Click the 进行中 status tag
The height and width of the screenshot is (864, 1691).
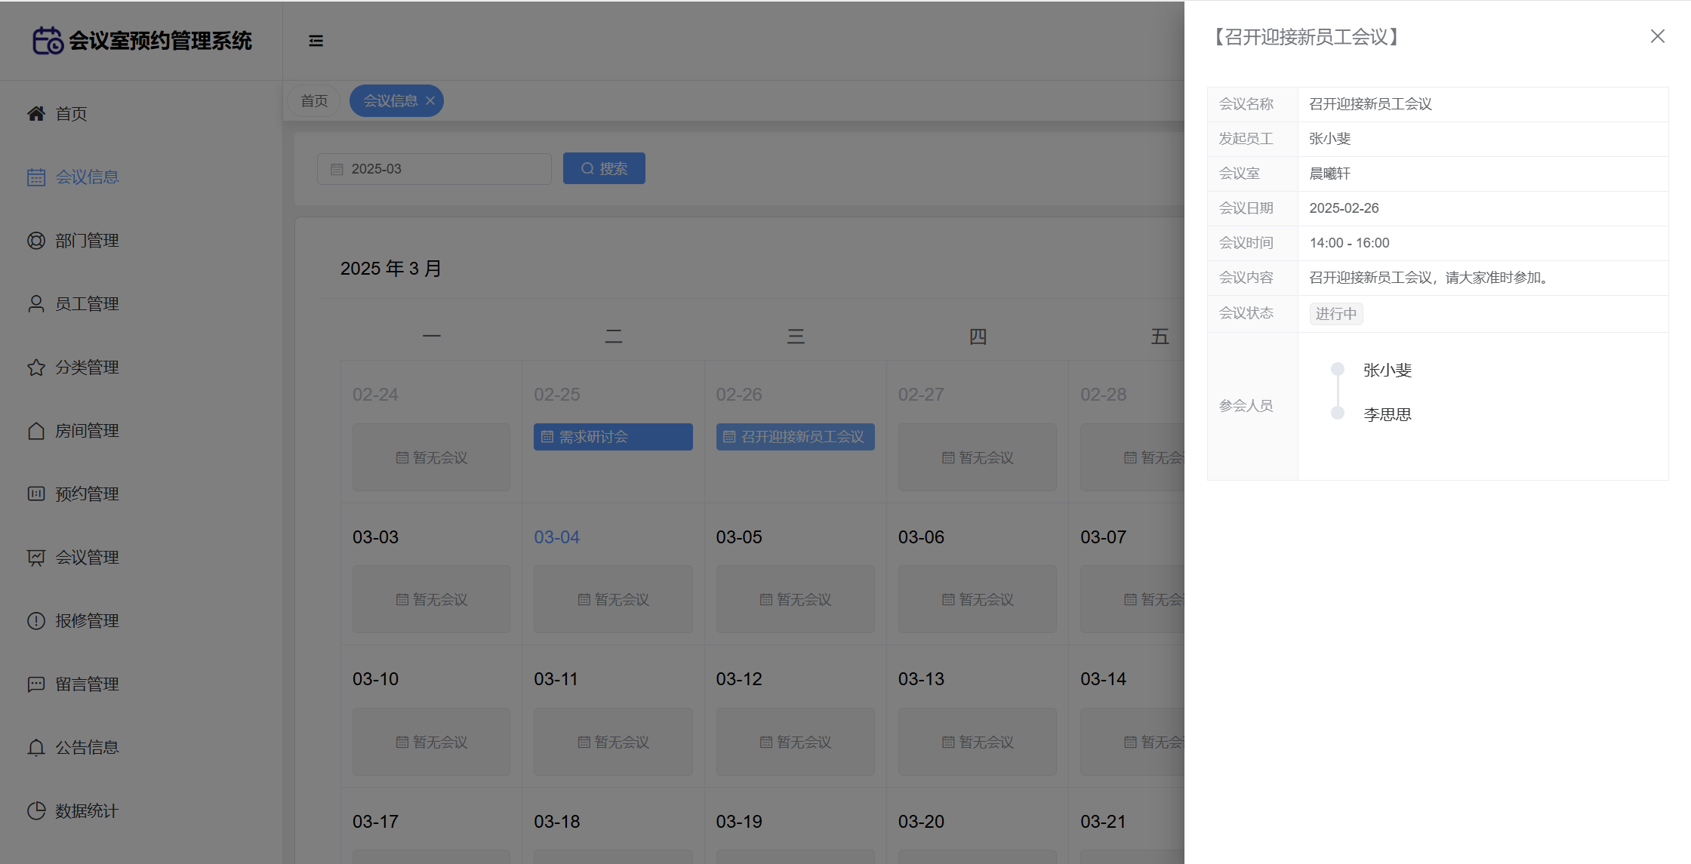1335,314
